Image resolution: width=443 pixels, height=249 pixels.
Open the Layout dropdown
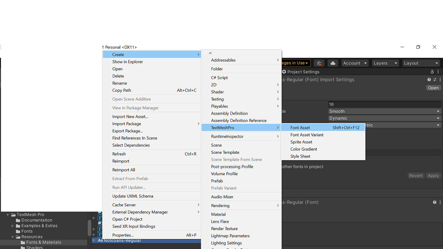421,63
